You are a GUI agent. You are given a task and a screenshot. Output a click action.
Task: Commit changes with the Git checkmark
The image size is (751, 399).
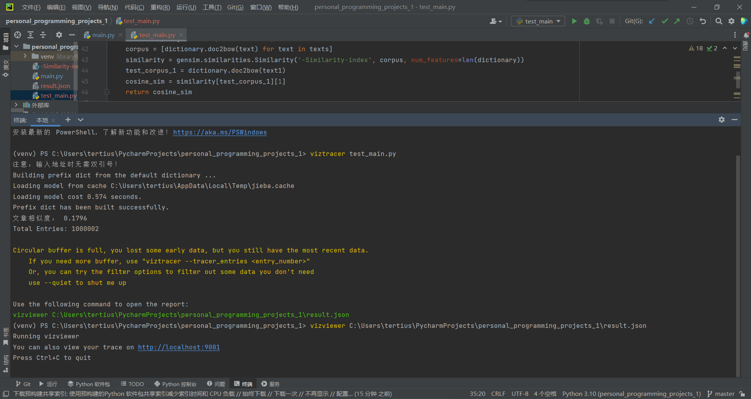point(665,21)
